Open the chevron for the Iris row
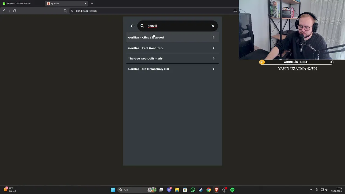Screen dimensions: 345x194 point(213,58)
